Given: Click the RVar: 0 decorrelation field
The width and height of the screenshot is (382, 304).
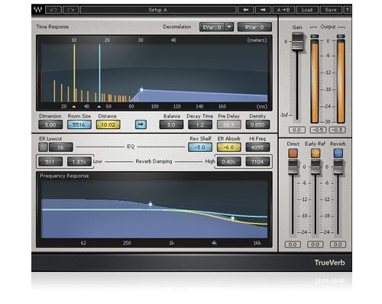Looking at the screenshot, I should pos(254,27).
